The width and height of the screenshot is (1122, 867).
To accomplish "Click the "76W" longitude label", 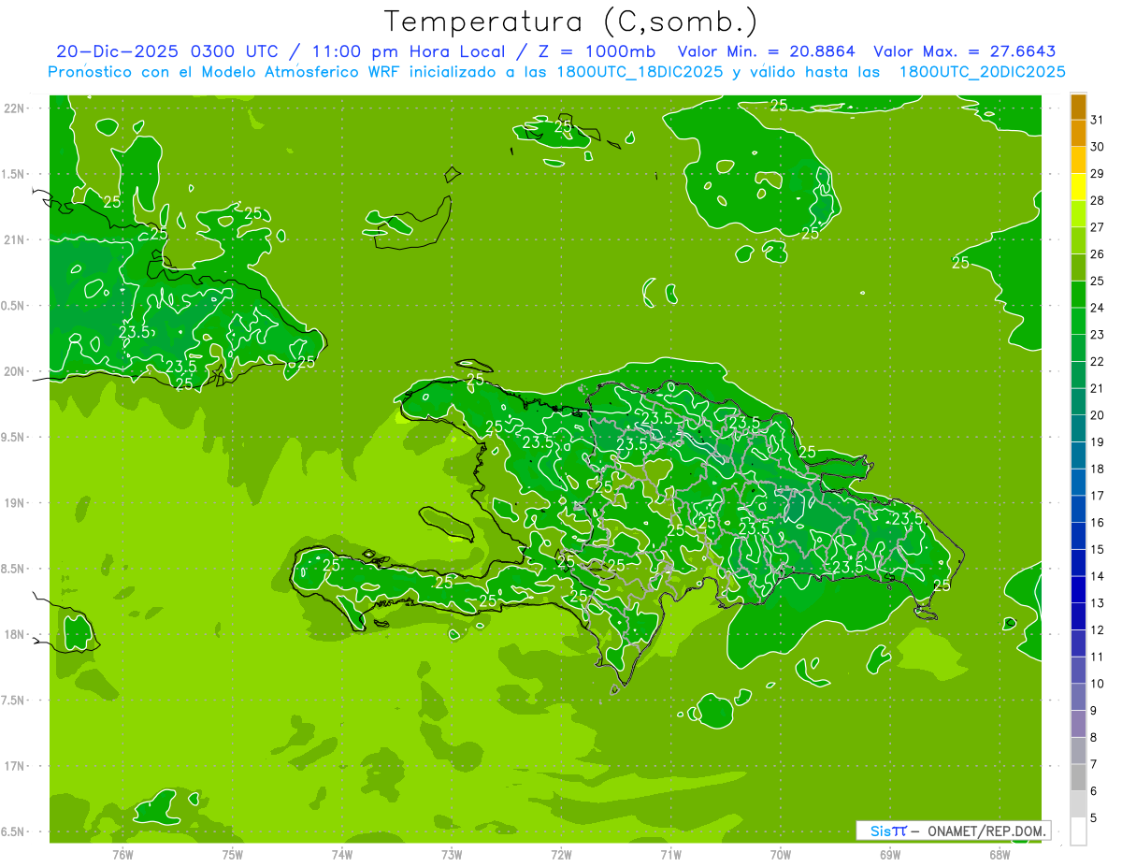I will pos(122,854).
